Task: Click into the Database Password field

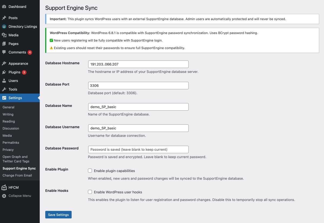Action: pos(138,149)
